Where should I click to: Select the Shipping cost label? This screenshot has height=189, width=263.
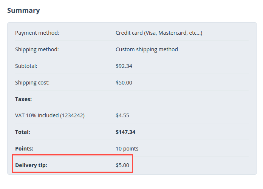(32, 83)
